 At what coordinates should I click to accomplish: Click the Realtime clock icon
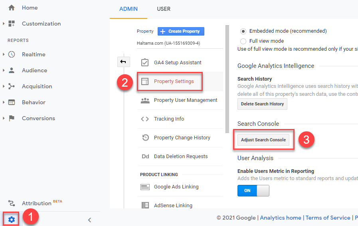(x=12, y=54)
